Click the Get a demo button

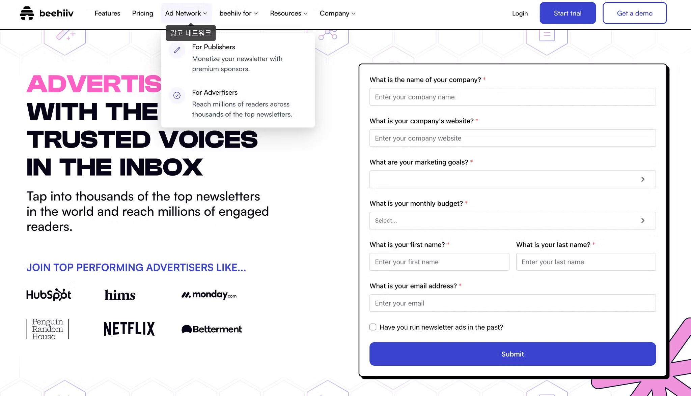635,13
